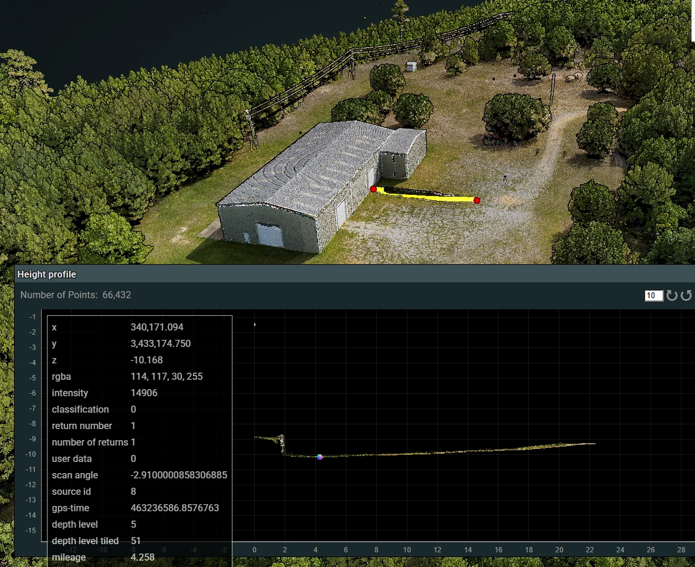695x567 pixels.
Task: Click the z value -10.168
Action: tap(147, 360)
